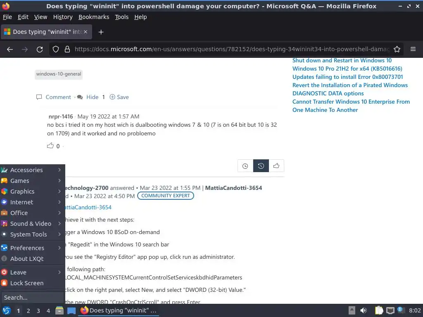Viewport: 423px width, 317px height.
Task: Open 'Windows 10 Pro 21H2 for x64' link
Action: pos(347,69)
